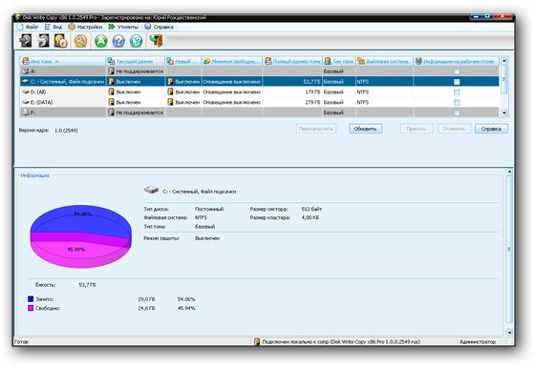Screen dimensions: 535x366
Task: Toggle desktop info checkbox for drive E: (DATA)
Action: point(457,102)
